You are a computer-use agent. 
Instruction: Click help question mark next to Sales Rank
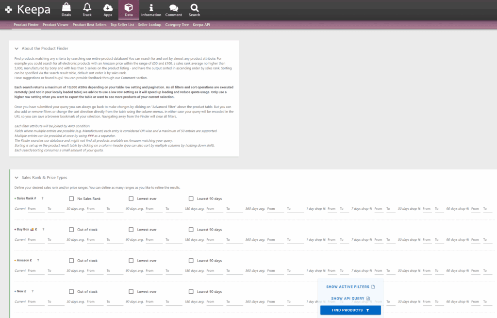point(43,199)
